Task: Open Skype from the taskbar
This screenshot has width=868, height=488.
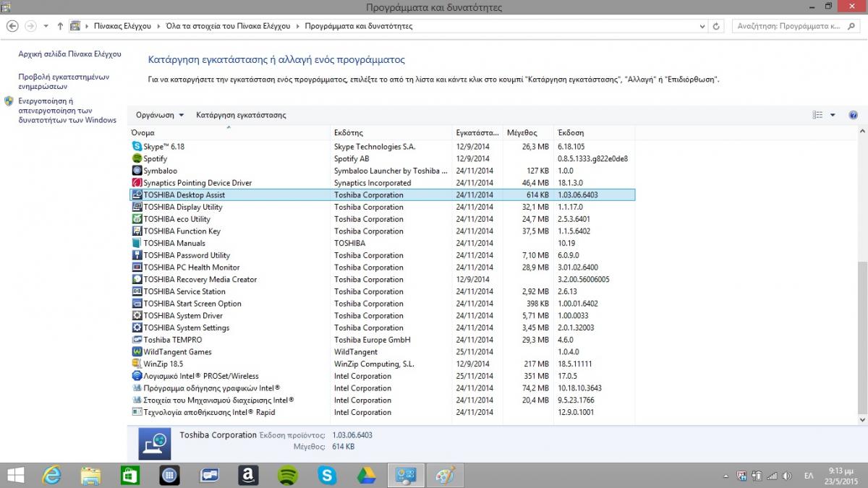Action: 327,475
